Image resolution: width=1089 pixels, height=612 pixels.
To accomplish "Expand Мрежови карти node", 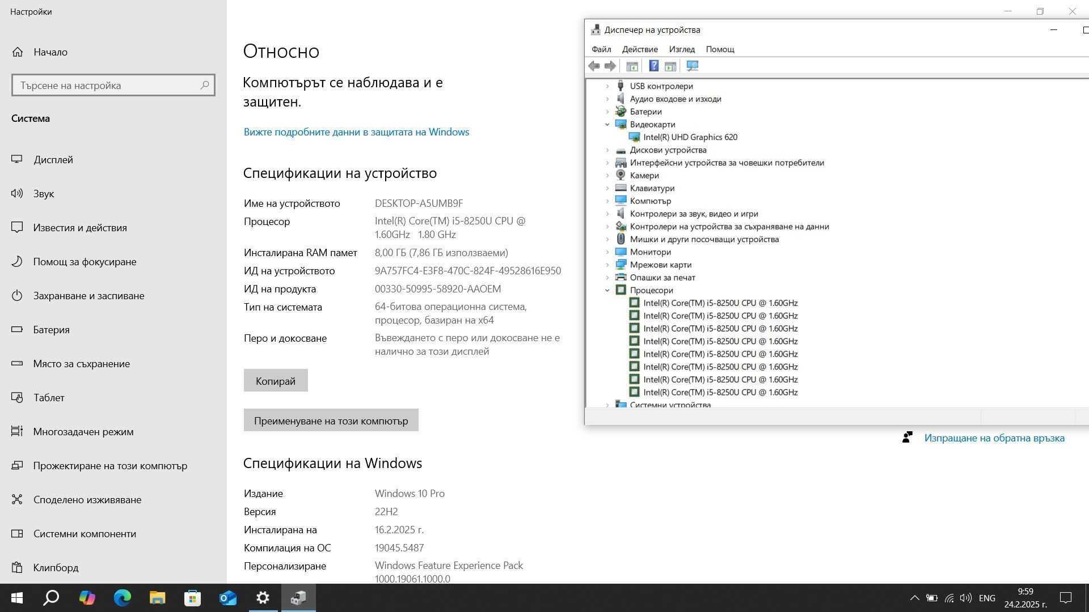I will point(607,265).
